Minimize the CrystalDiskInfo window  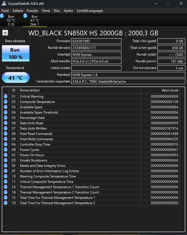156,3
